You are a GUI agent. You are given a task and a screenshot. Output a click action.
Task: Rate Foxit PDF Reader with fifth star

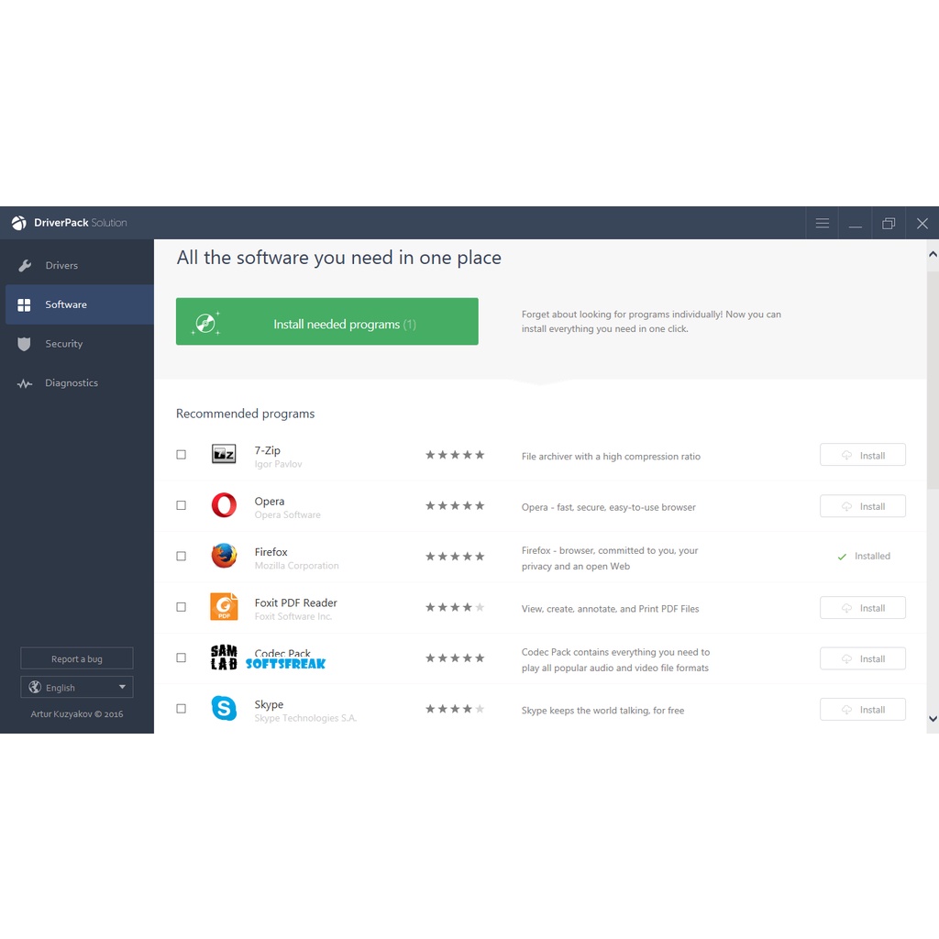tap(480, 607)
